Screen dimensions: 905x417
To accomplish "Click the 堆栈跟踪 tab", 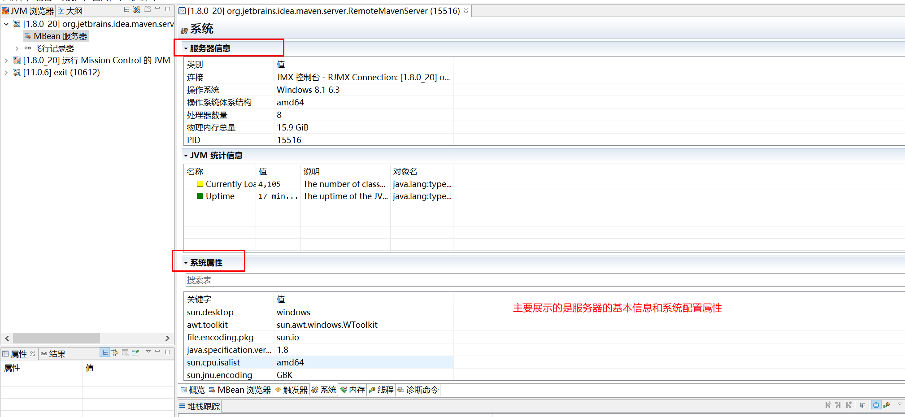I will (200, 406).
